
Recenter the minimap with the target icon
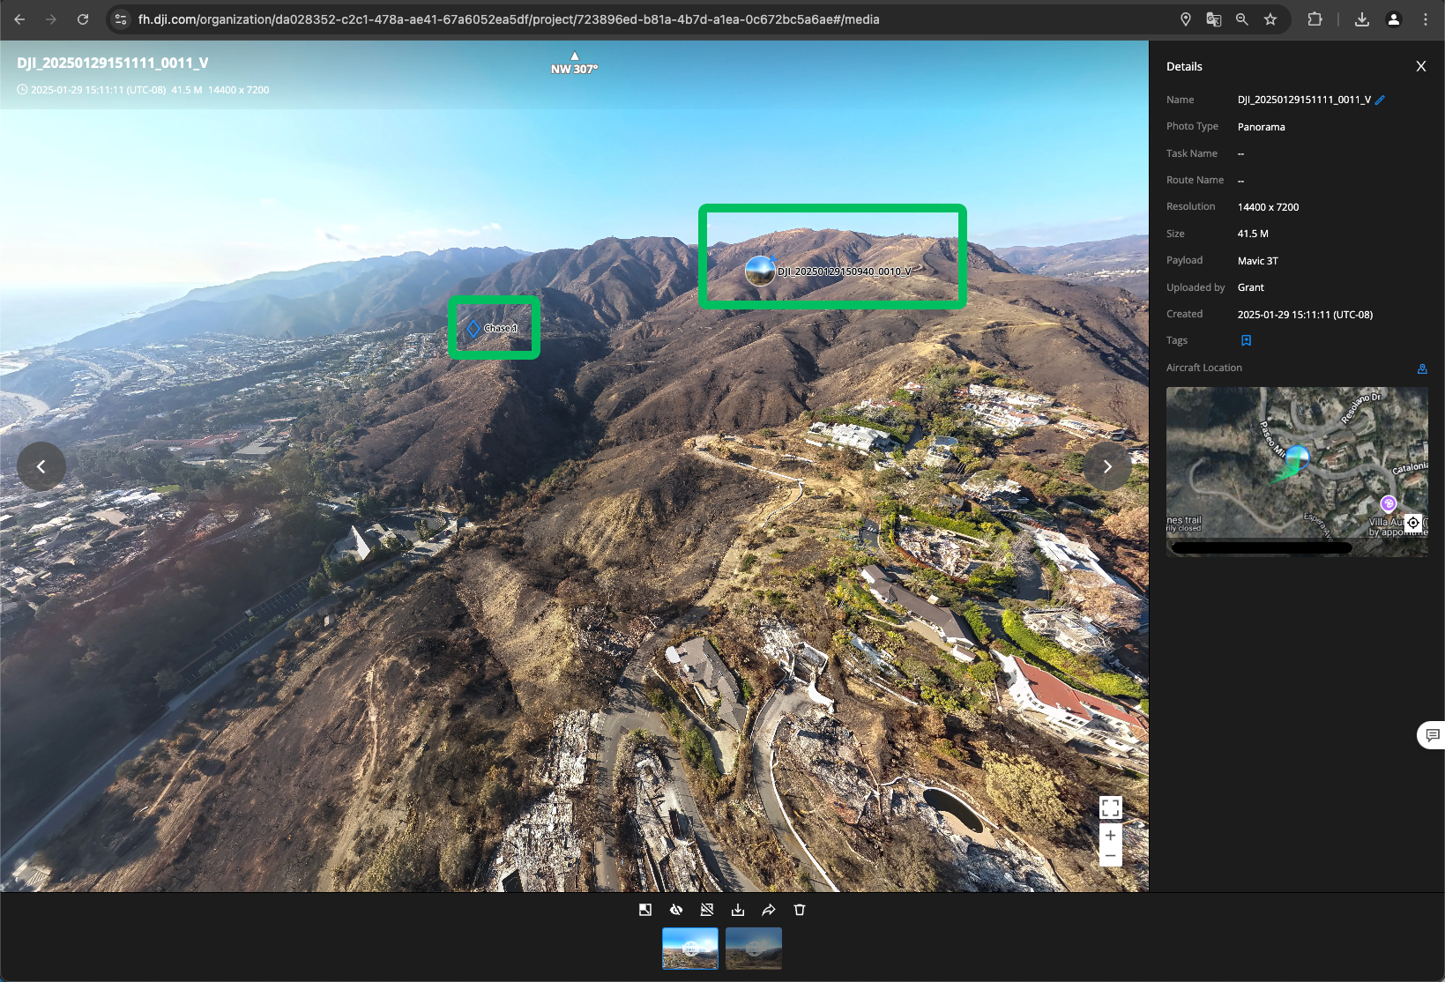click(x=1413, y=523)
